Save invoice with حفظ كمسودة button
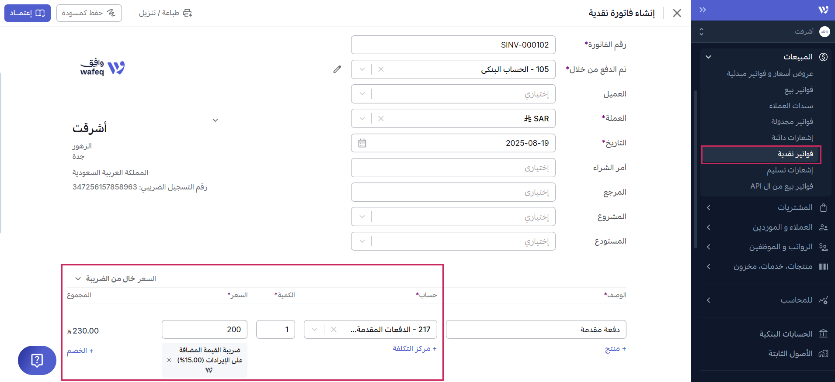Viewport: 835px width, 382px height. point(89,13)
